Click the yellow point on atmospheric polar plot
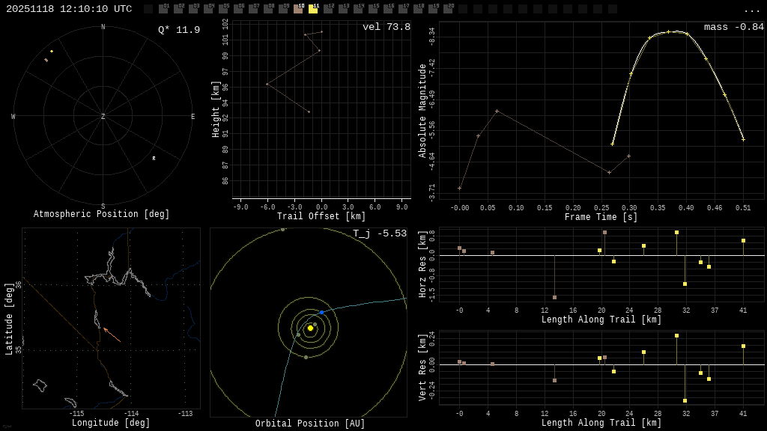This screenshot has width=767, height=431. click(x=52, y=52)
